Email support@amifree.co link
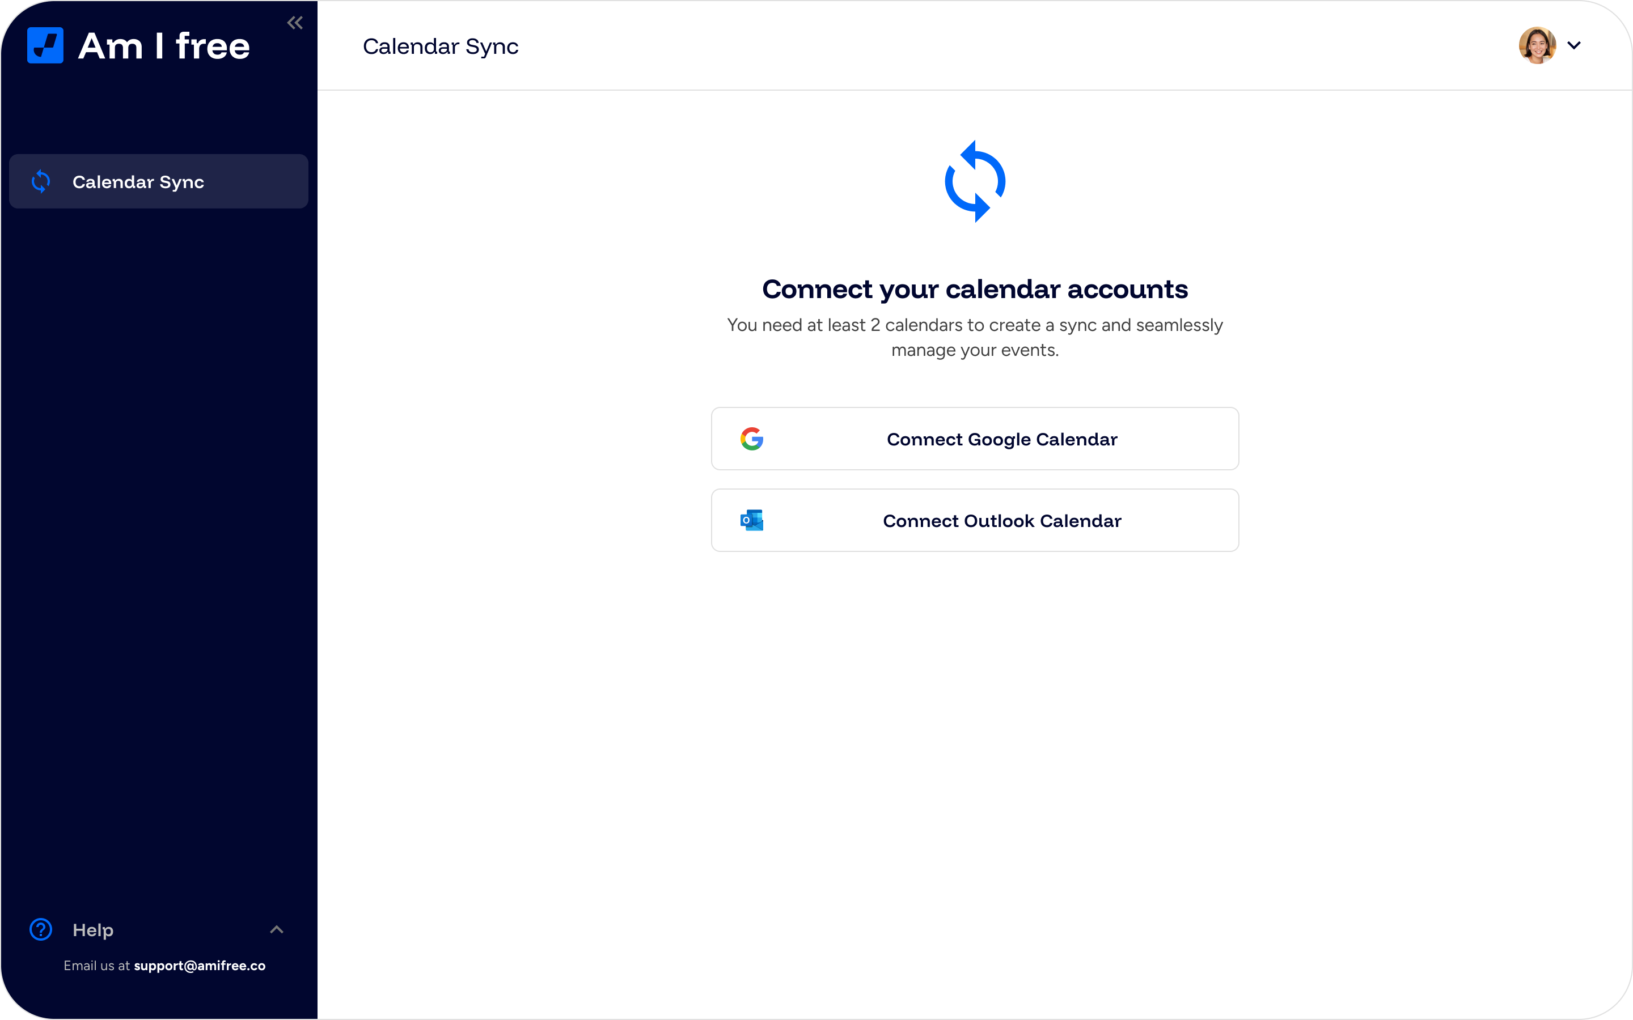Image resolution: width=1633 pixels, height=1020 pixels. click(x=200, y=966)
